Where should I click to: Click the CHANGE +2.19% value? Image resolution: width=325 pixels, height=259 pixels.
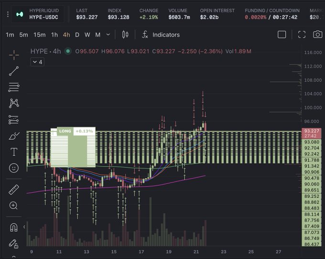(x=149, y=17)
